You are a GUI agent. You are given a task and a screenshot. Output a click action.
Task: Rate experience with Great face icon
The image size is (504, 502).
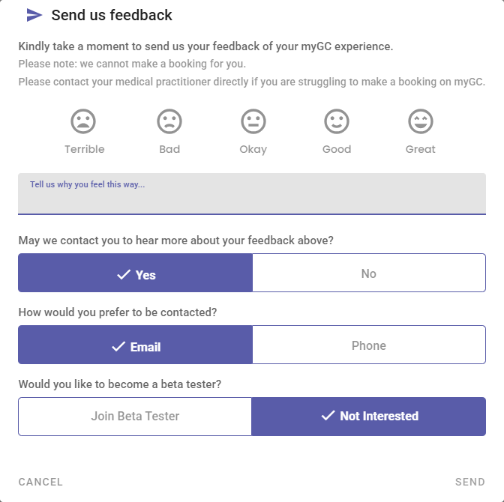point(421,121)
